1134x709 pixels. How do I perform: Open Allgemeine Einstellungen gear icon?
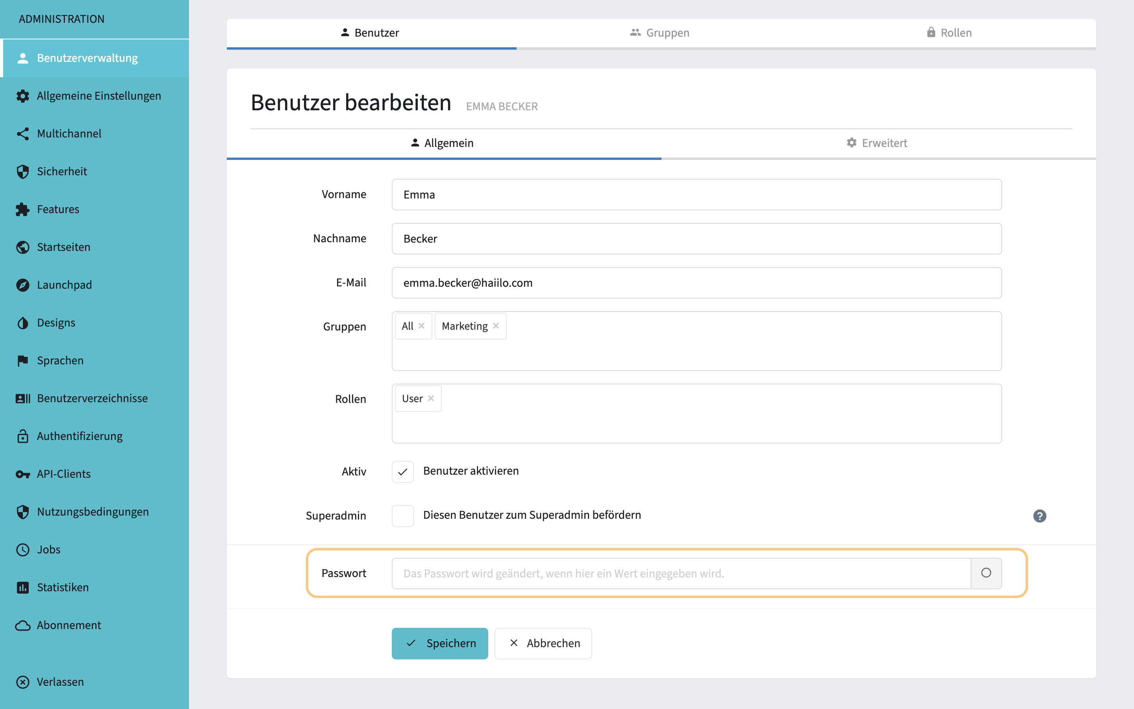[22, 96]
